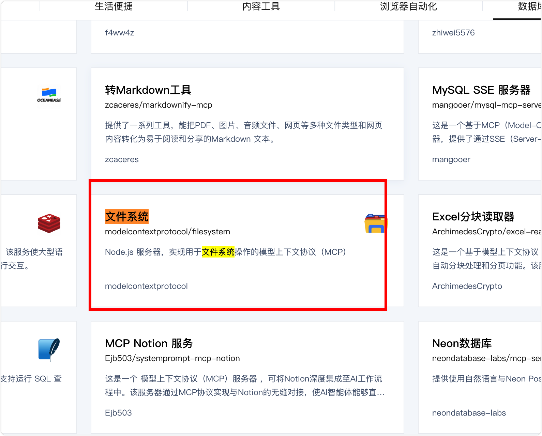Switch to the 生活便捷 tab
This screenshot has height=436, width=542.
(114, 6)
